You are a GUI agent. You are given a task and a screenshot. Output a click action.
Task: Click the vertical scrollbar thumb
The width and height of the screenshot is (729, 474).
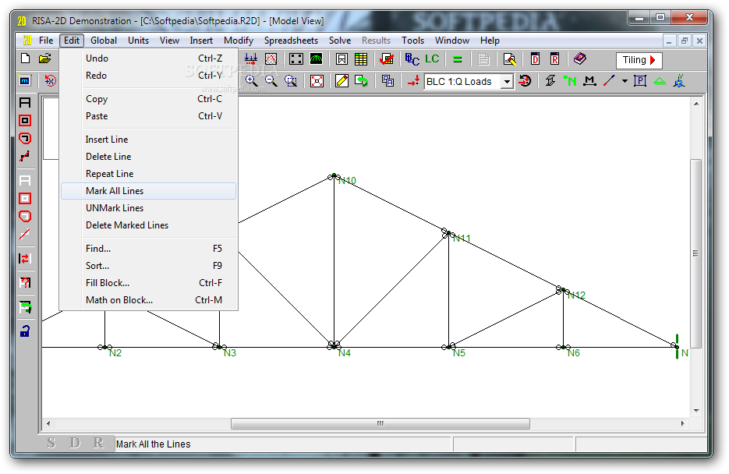coord(696,253)
